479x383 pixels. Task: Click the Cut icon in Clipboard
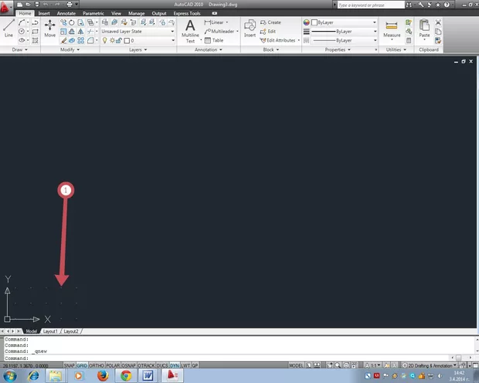[x=438, y=22]
